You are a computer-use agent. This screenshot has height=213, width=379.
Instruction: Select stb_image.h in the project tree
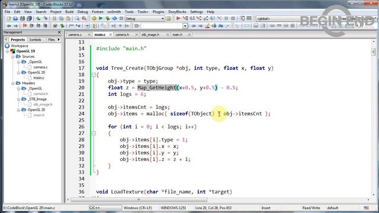[43, 104]
